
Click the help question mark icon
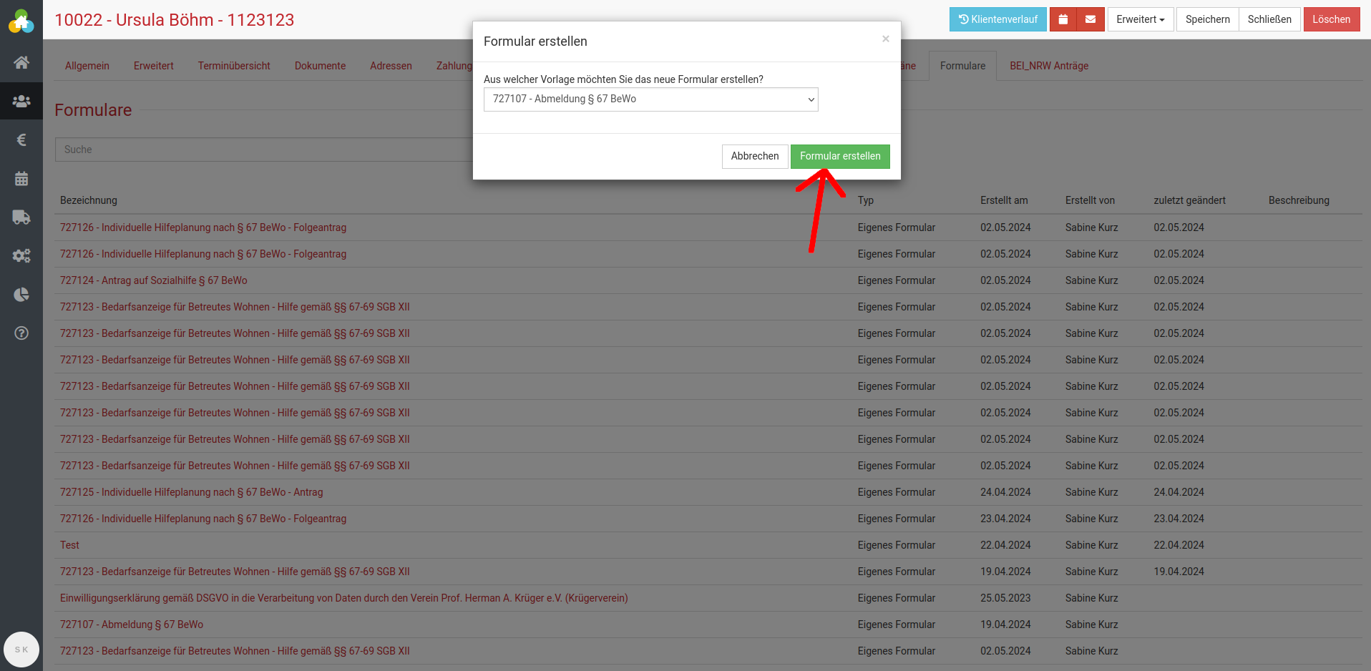21,333
